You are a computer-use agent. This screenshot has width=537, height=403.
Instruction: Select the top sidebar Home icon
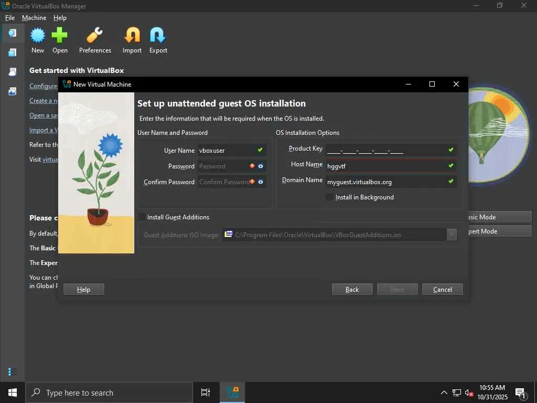click(13, 33)
